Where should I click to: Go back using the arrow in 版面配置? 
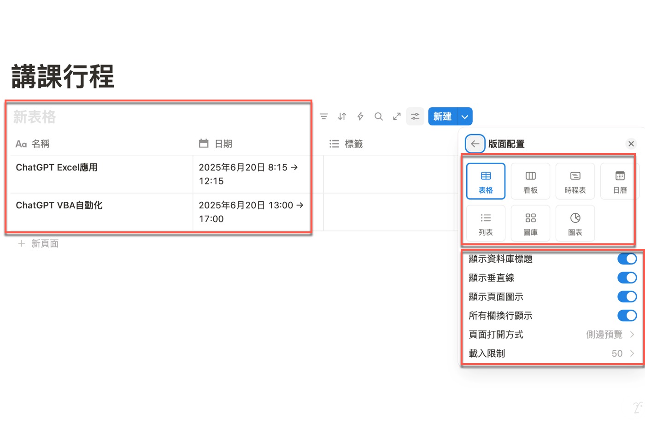[475, 144]
